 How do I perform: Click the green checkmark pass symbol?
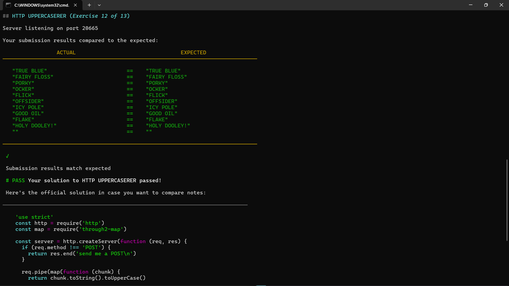(8, 156)
